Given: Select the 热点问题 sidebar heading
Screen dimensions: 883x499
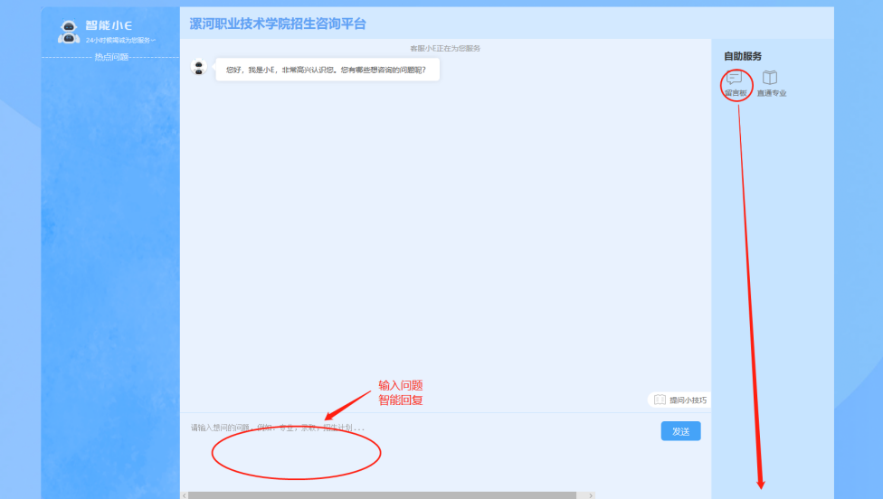Looking at the screenshot, I should click(x=111, y=57).
